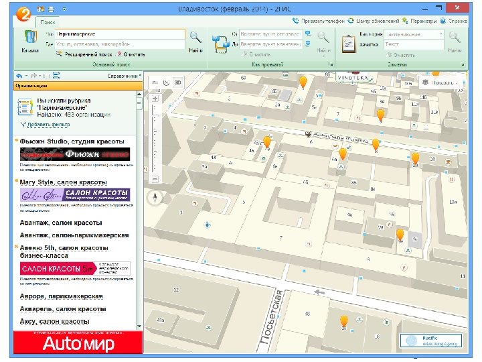The image size is (482, 362).
Task: Toggle 3D map view
Action: pos(177,82)
